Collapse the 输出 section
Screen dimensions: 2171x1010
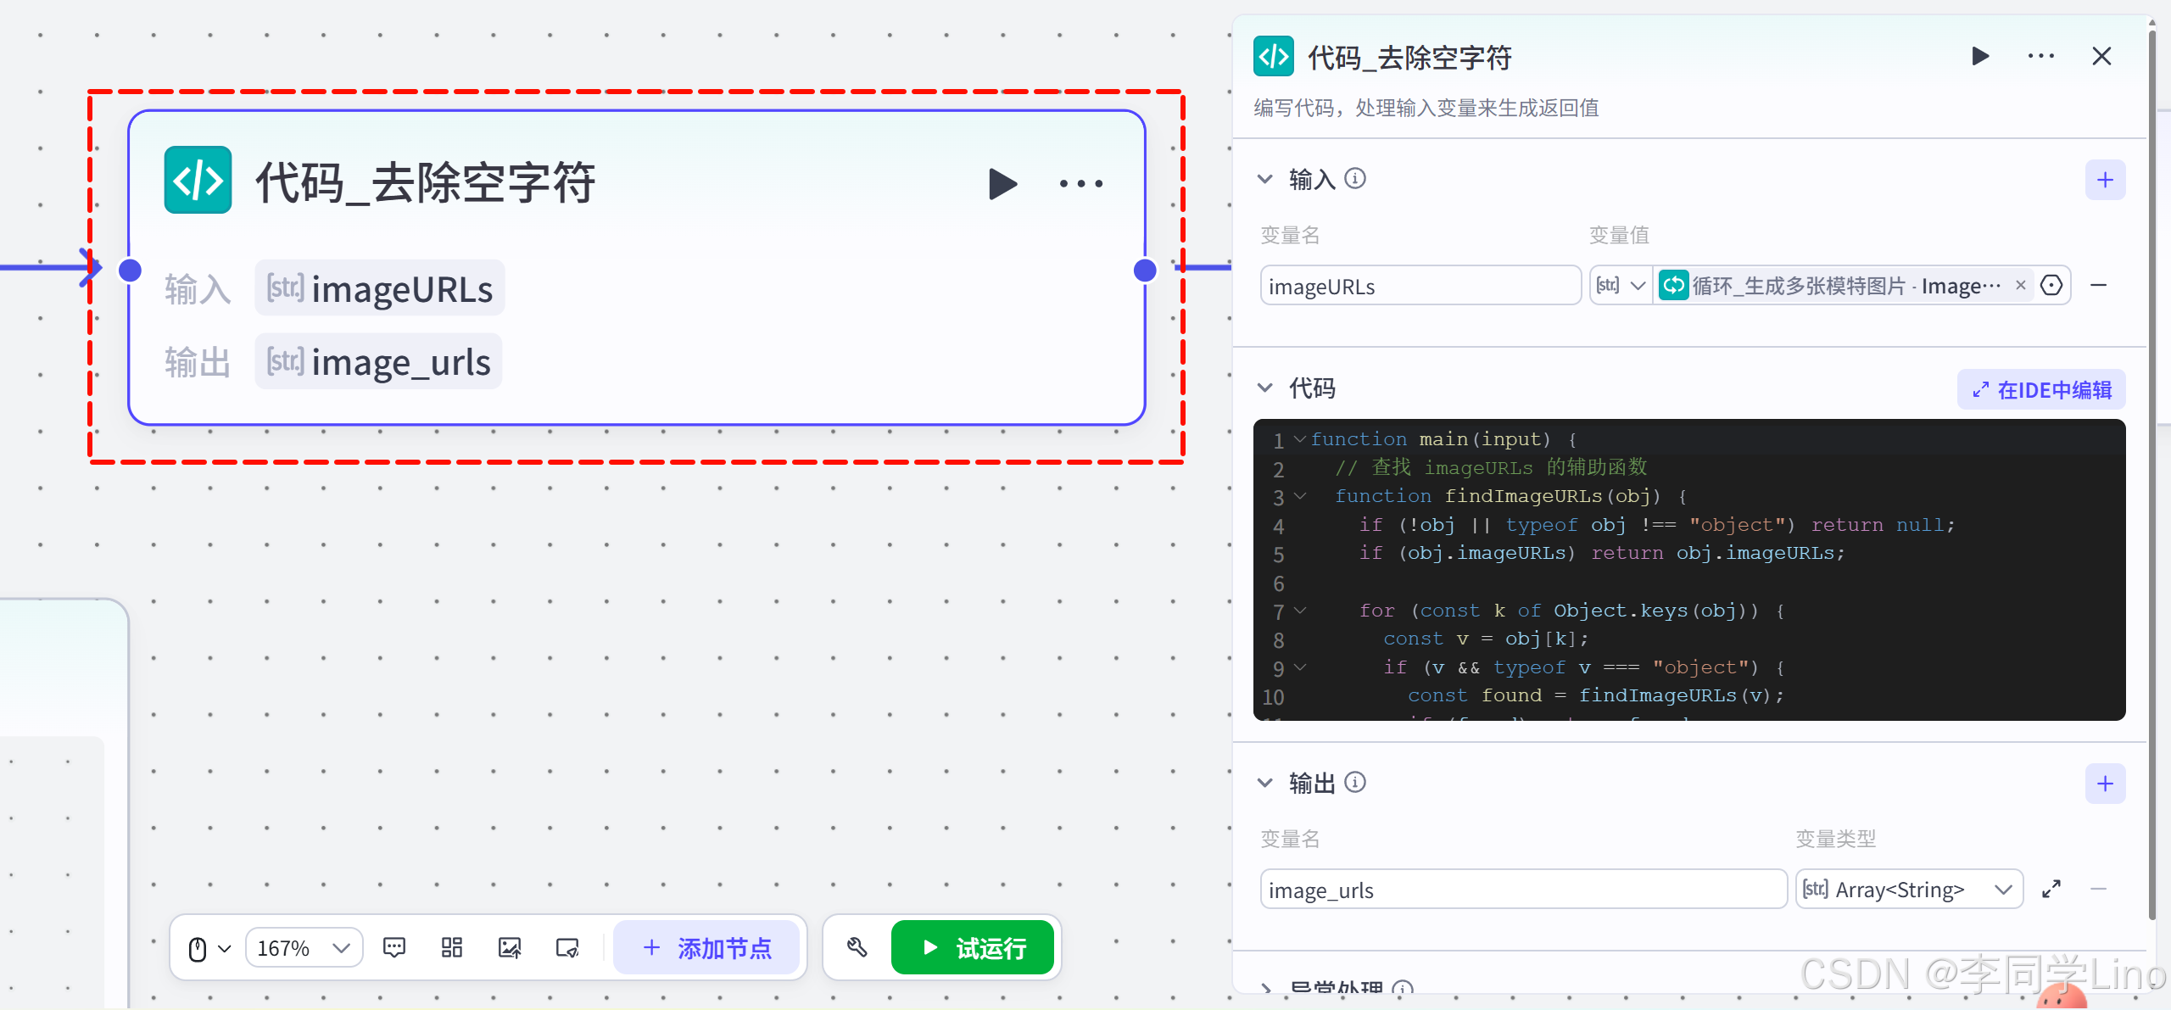tap(1265, 783)
